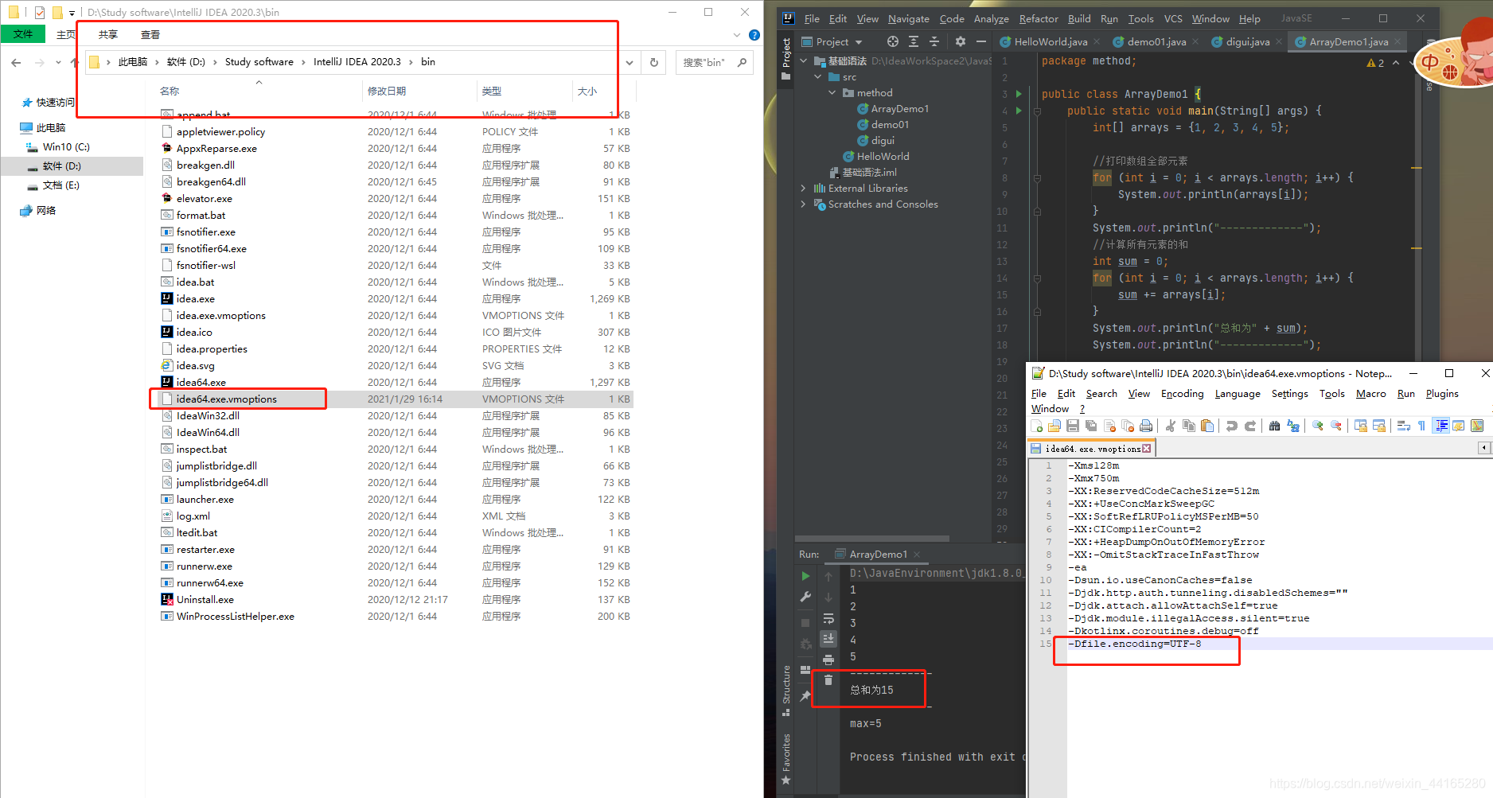The height and width of the screenshot is (798, 1493).
Task: Select ArrayDemo1 class in Project tree
Action: coord(899,109)
